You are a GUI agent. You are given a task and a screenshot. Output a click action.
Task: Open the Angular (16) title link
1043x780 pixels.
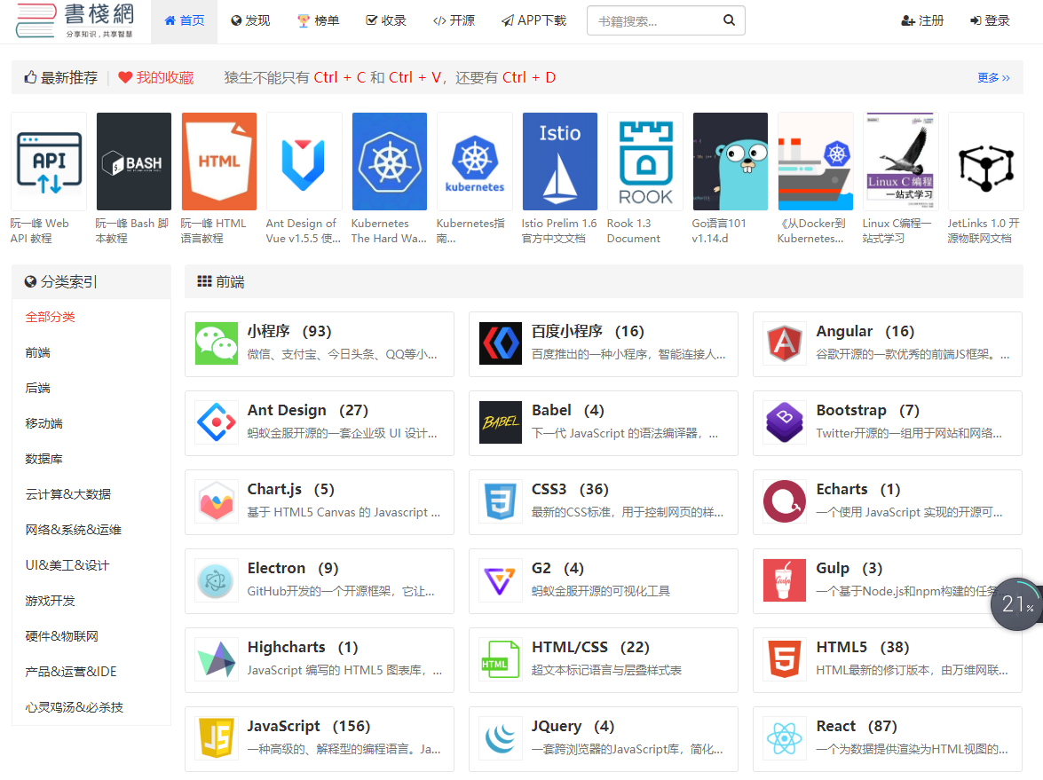pos(865,331)
